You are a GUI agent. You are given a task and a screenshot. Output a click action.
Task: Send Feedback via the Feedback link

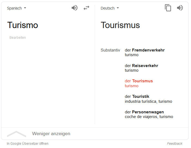(175, 144)
